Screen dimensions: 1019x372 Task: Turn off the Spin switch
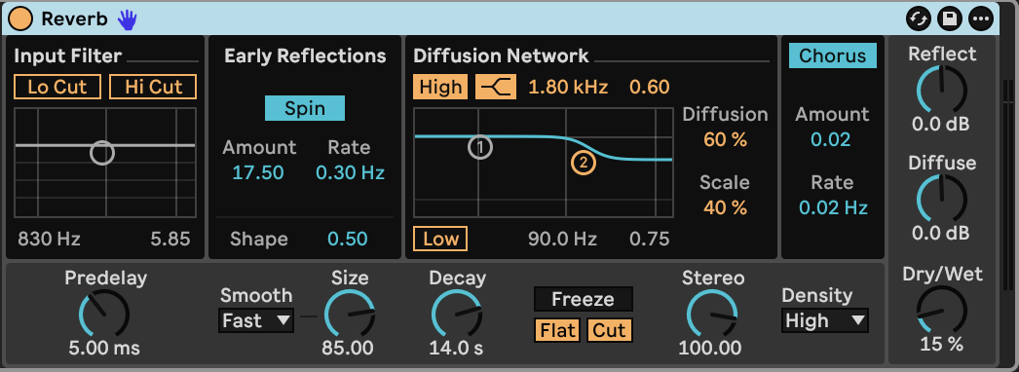305,108
